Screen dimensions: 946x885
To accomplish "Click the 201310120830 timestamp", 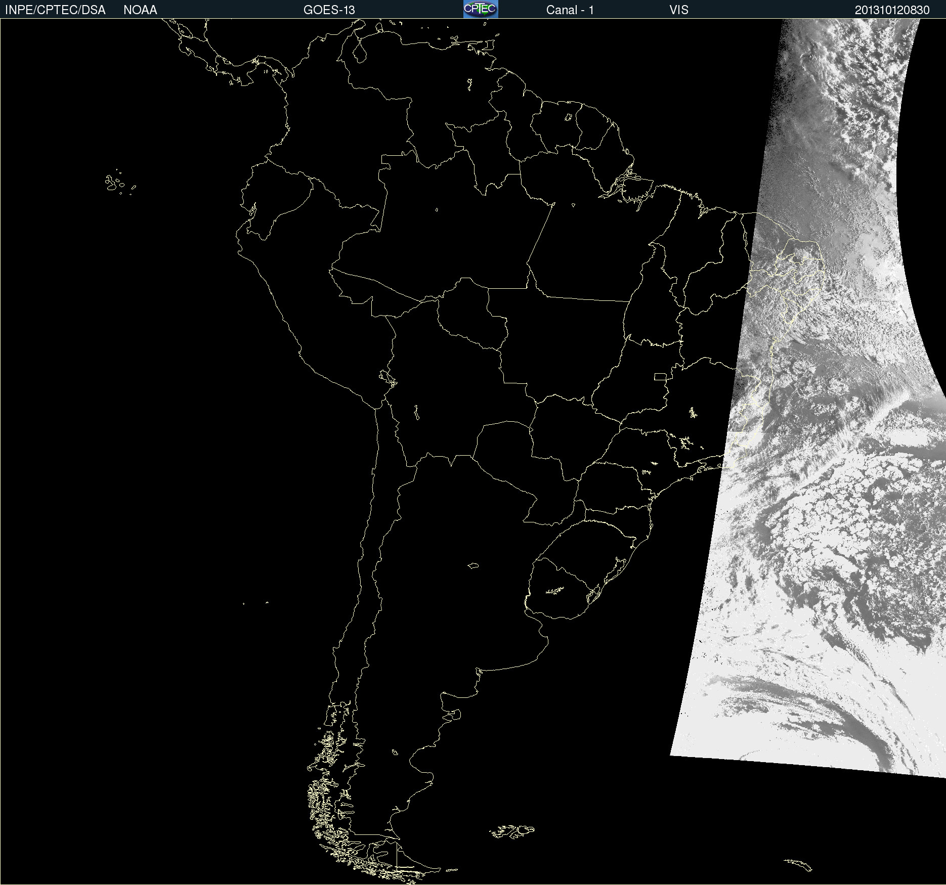I will pyautogui.click(x=892, y=10).
